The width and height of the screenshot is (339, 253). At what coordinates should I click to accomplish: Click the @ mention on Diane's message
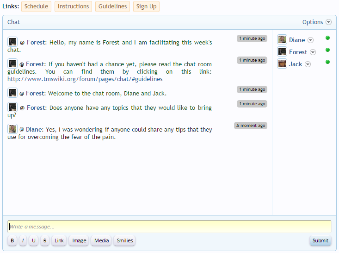tap(22, 130)
